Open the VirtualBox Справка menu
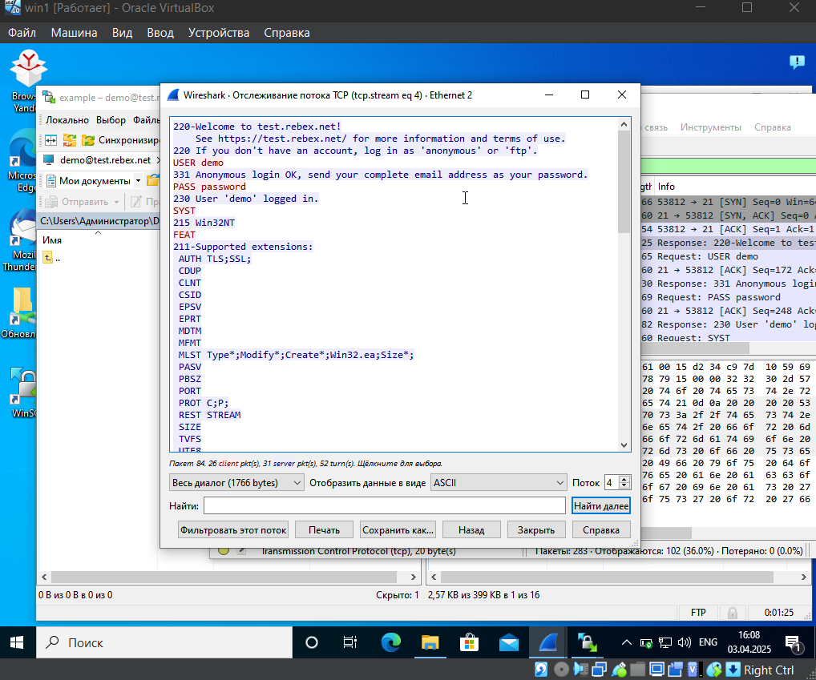This screenshot has height=680, width=816. (287, 33)
